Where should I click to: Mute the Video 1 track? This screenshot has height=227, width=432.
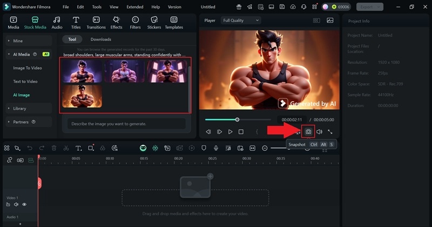click(16, 204)
